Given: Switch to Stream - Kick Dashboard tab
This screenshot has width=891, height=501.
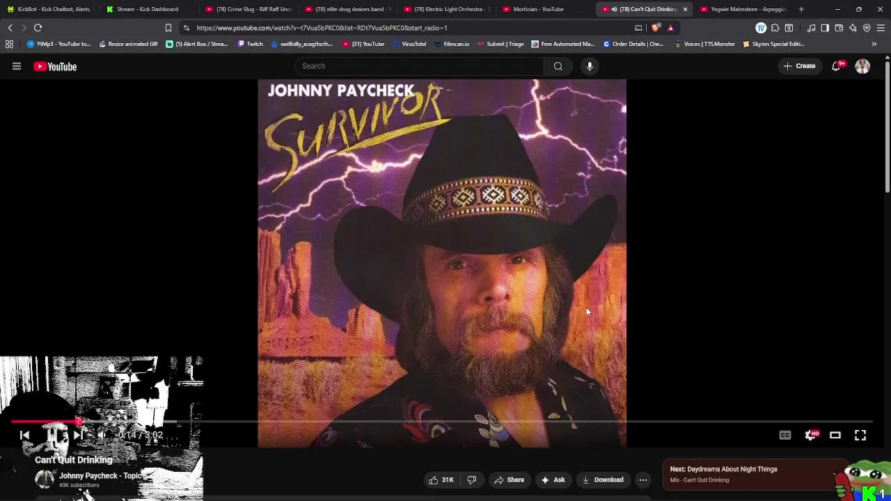Looking at the screenshot, I should tap(148, 9).
